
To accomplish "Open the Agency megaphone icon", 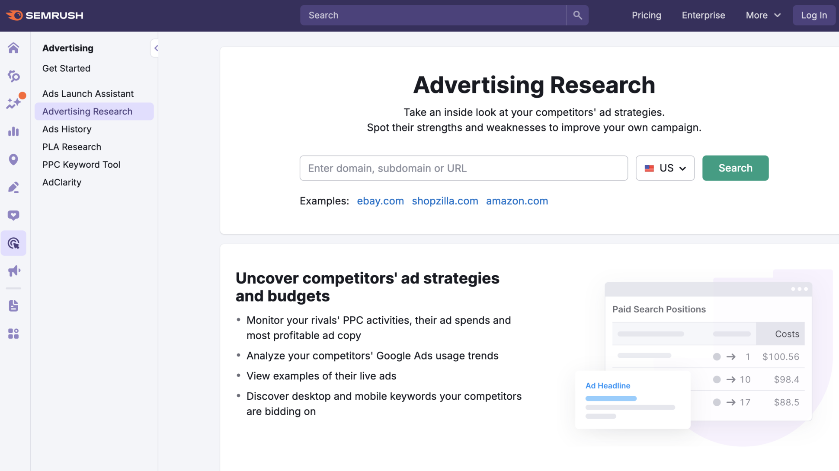I will [13, 271].
